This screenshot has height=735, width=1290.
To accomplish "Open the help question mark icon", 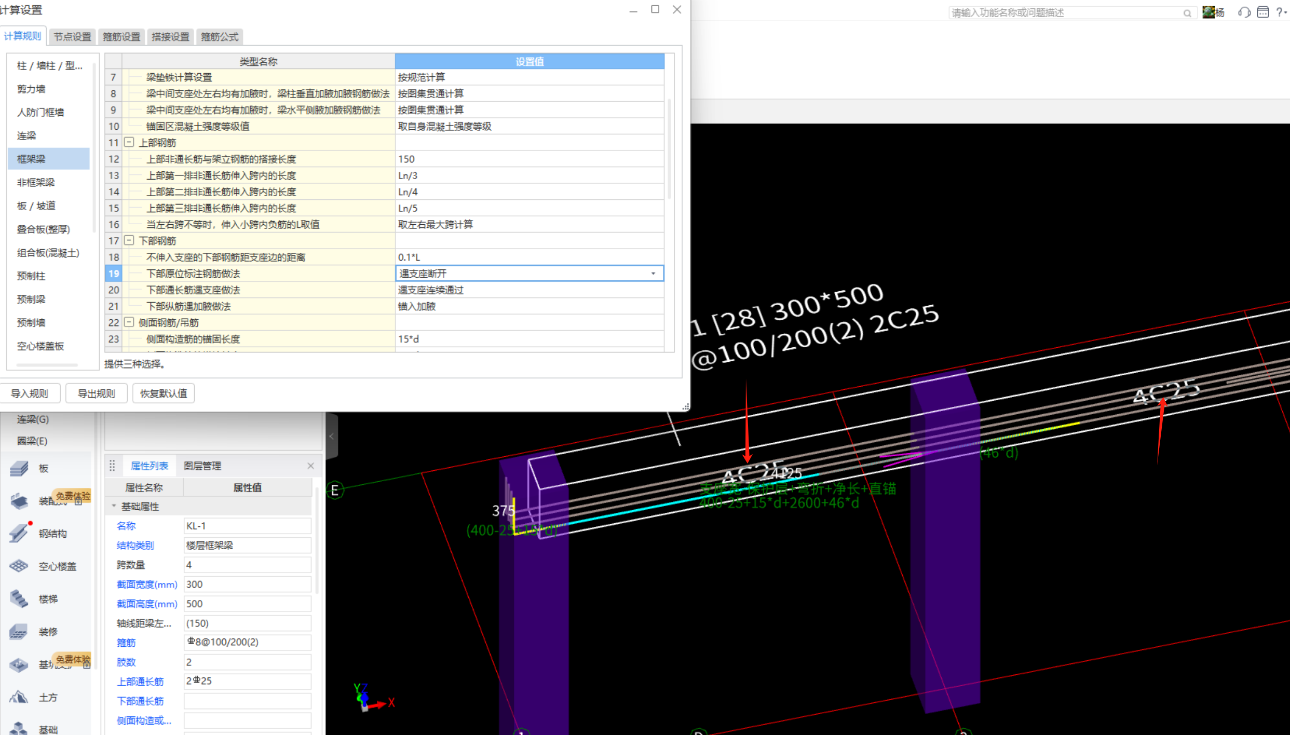I will (x=1280, y=12).
